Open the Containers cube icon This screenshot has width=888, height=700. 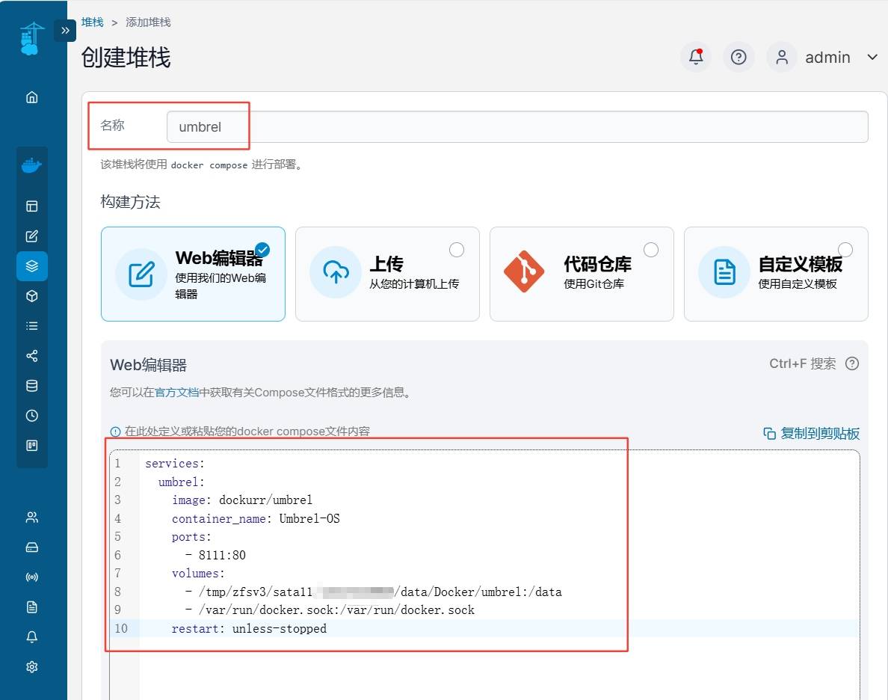tap(31, 296)
